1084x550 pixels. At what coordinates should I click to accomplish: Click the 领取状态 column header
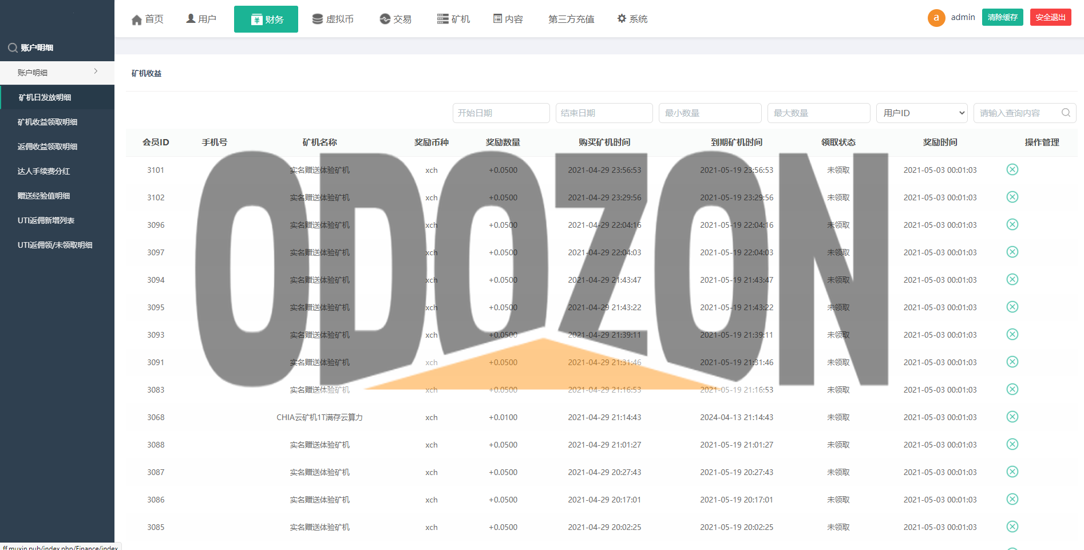[x=838, y=142]
